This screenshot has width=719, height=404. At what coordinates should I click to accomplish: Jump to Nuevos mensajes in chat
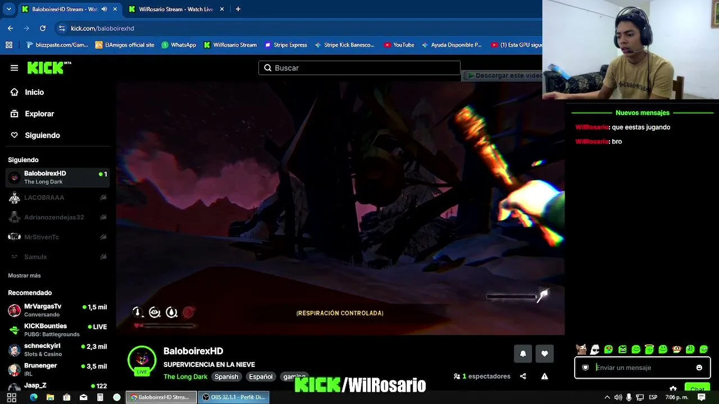[x=643, y=113]
